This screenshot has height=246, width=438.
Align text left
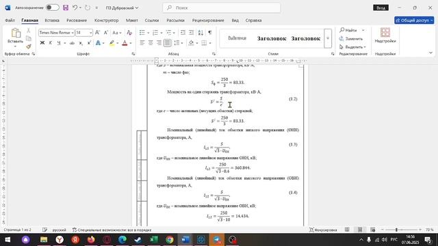(x=142, y=43)
